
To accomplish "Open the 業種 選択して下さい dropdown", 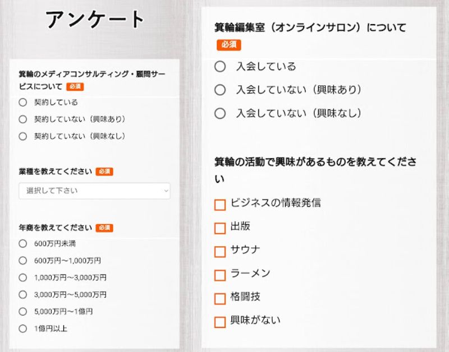I will coord(94,191).
